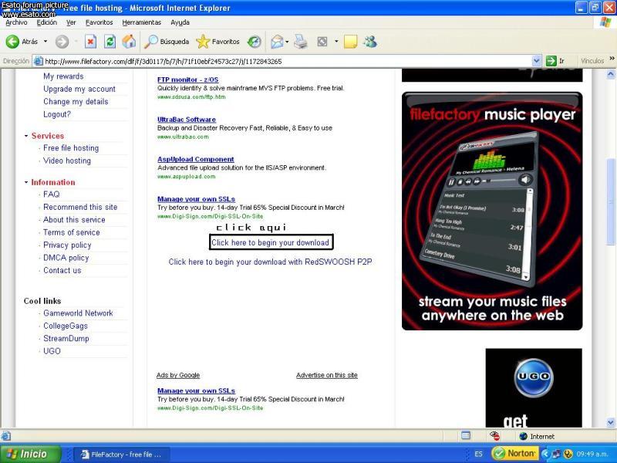Click the filefactory music player banner
Screen dimensions: 617x463
click(x=492, y=211)
